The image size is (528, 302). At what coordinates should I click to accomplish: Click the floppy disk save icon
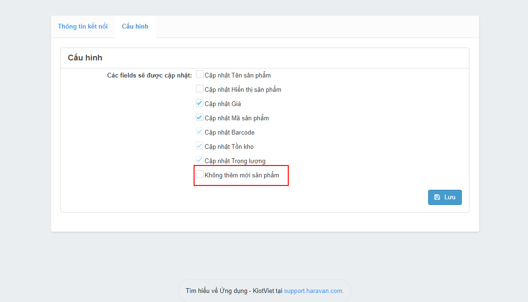click(437, 197)
